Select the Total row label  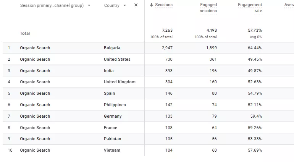pos(25,33)
